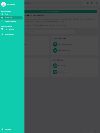100x133 pixels.
Task: Open the Interne vacaturebank list icon
Action: pos(55,44)
